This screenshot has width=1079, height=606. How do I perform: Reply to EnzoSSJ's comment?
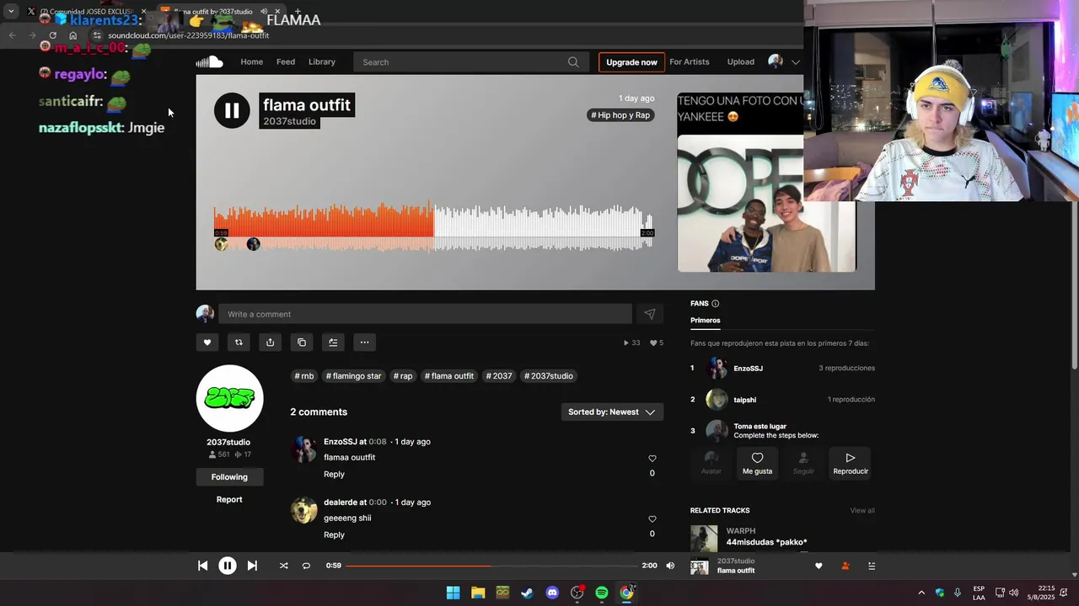(334, 474)
